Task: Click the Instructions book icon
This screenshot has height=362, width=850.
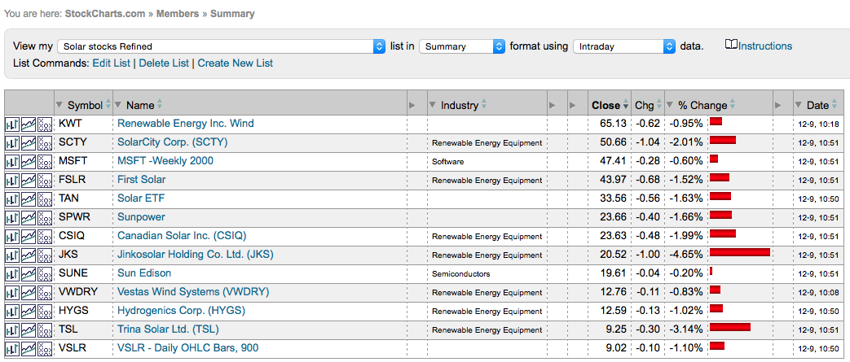Action: [731, 46]
